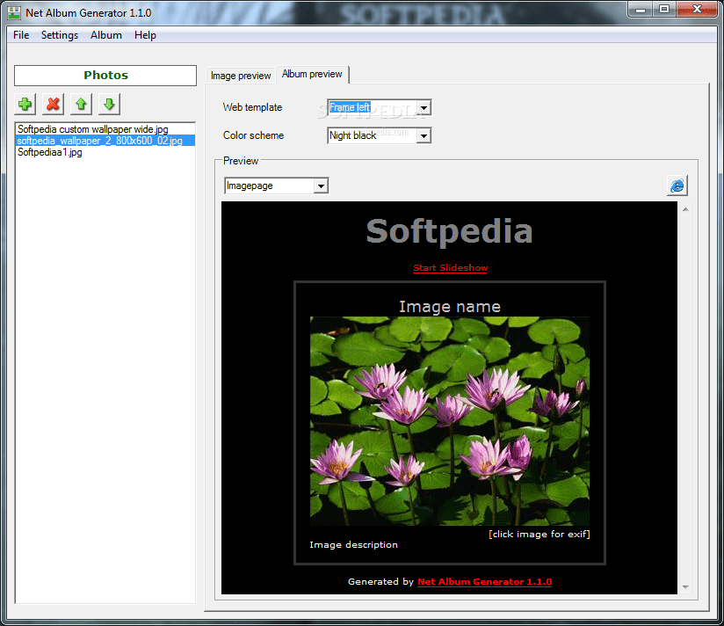Open the Album menu
Image resolution: width=724 pixels, height=626 pixels.
[105, 35]
